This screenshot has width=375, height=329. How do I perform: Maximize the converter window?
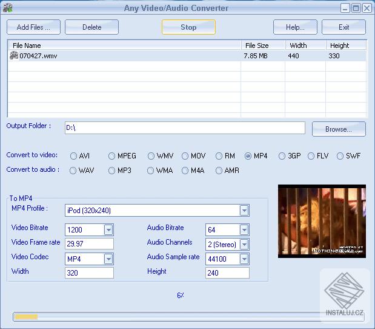356,8
